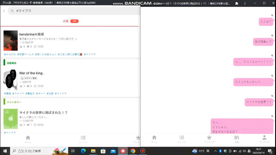Focus the #マイクラ search input field

point(74,11)
